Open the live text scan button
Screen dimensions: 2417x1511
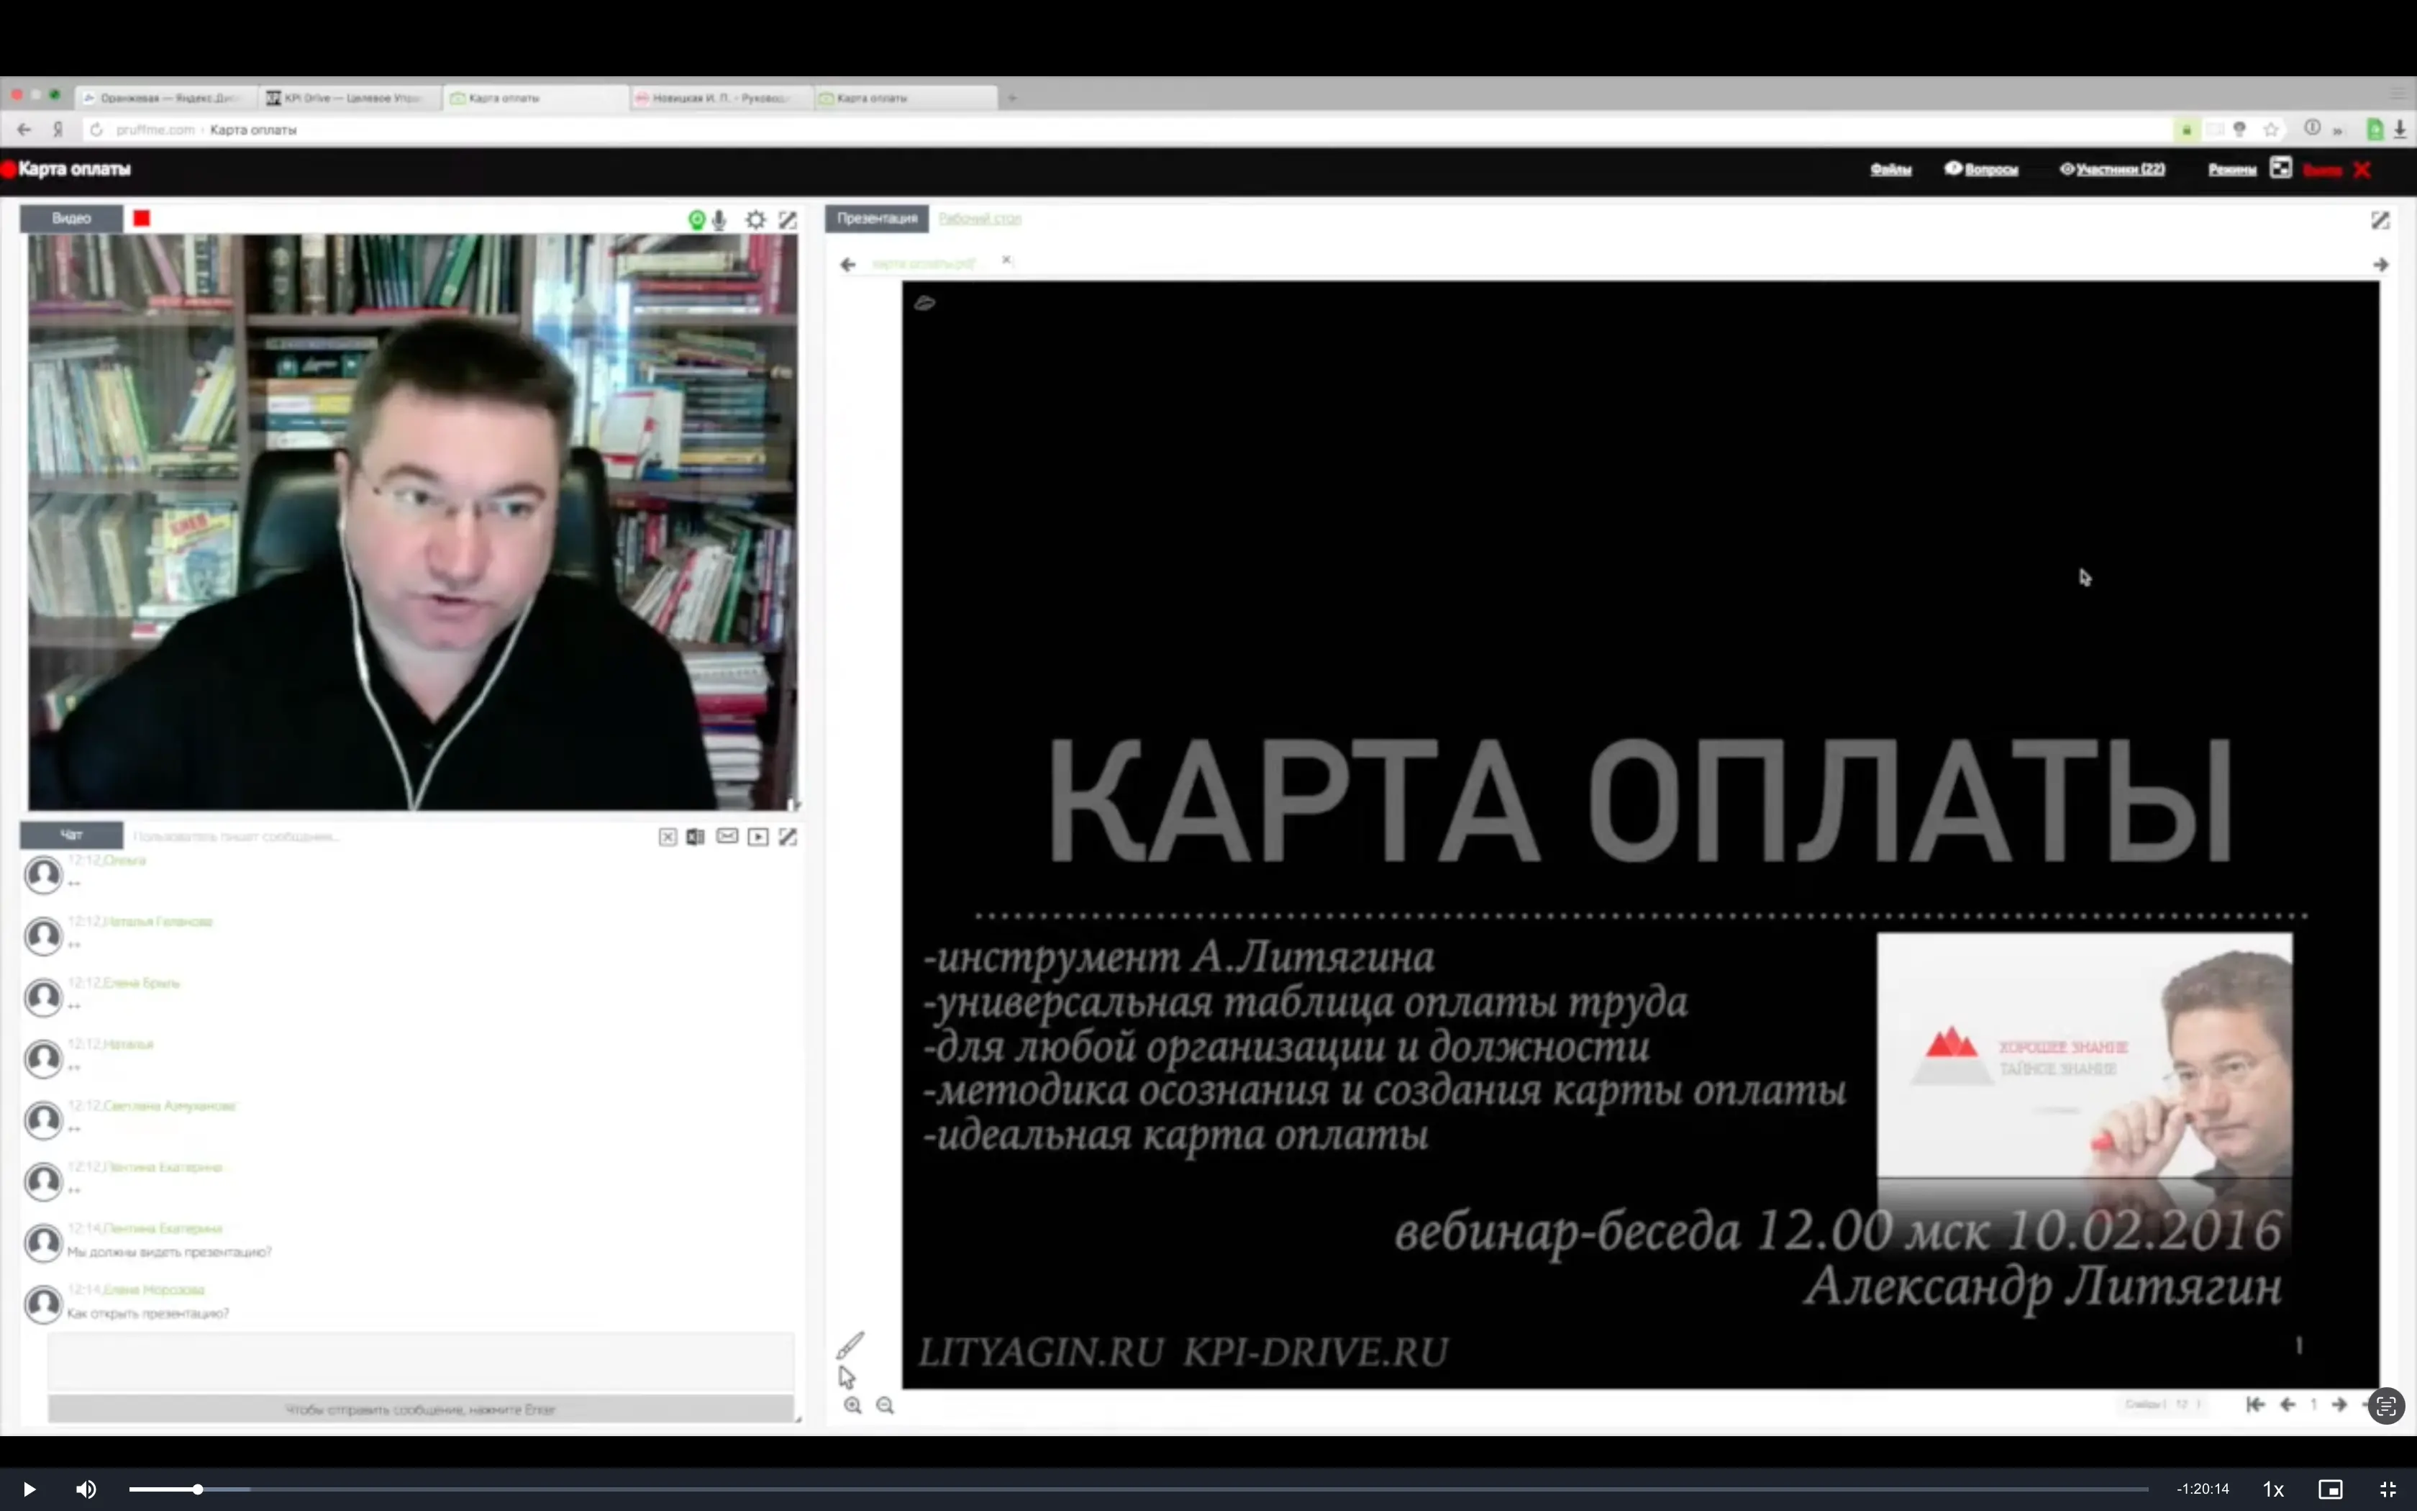(x=2386, y=1407)
